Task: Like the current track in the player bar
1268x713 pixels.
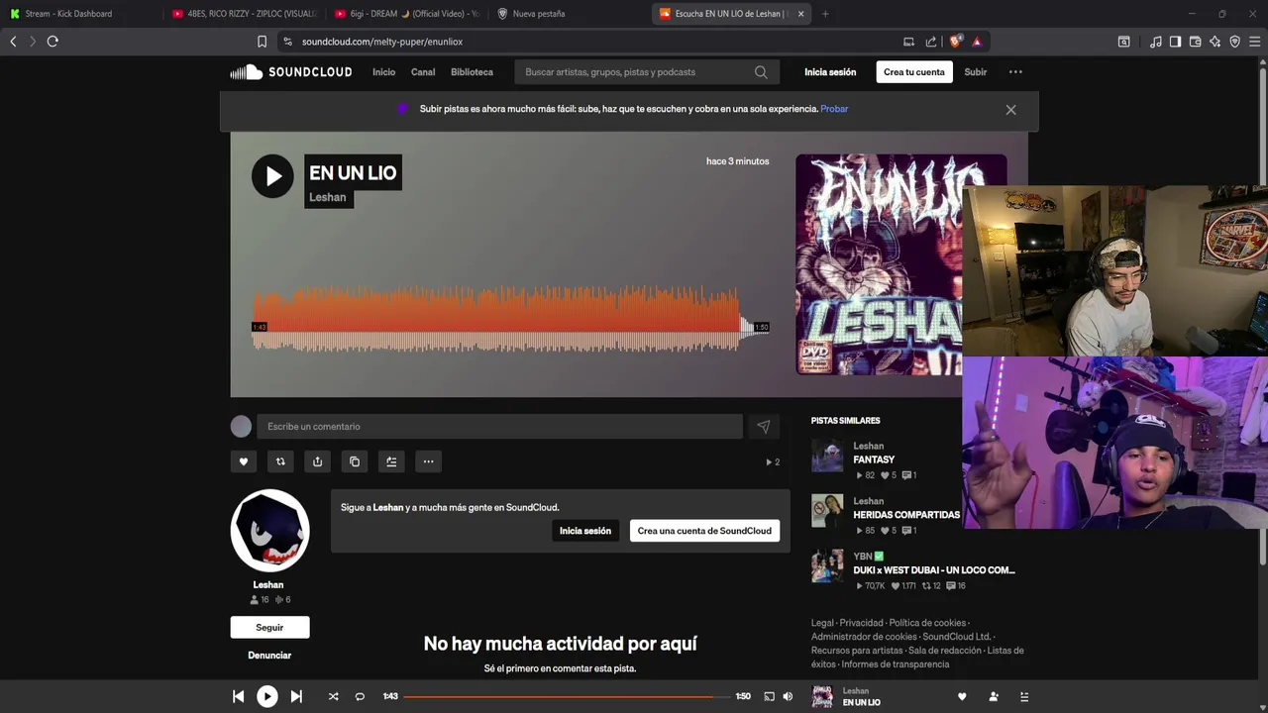Action: pos(962,697)
